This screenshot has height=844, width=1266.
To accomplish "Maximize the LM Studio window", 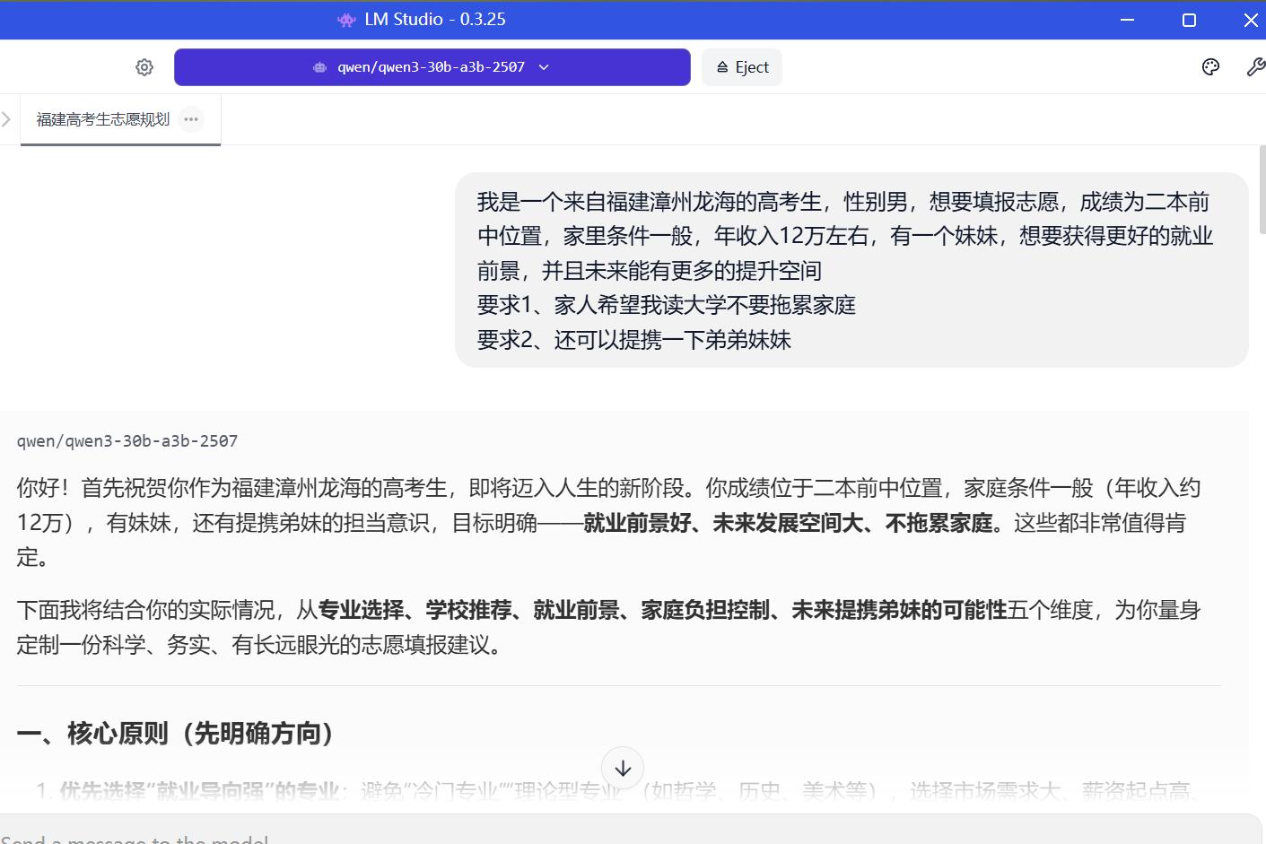I will click(1189, 20).
